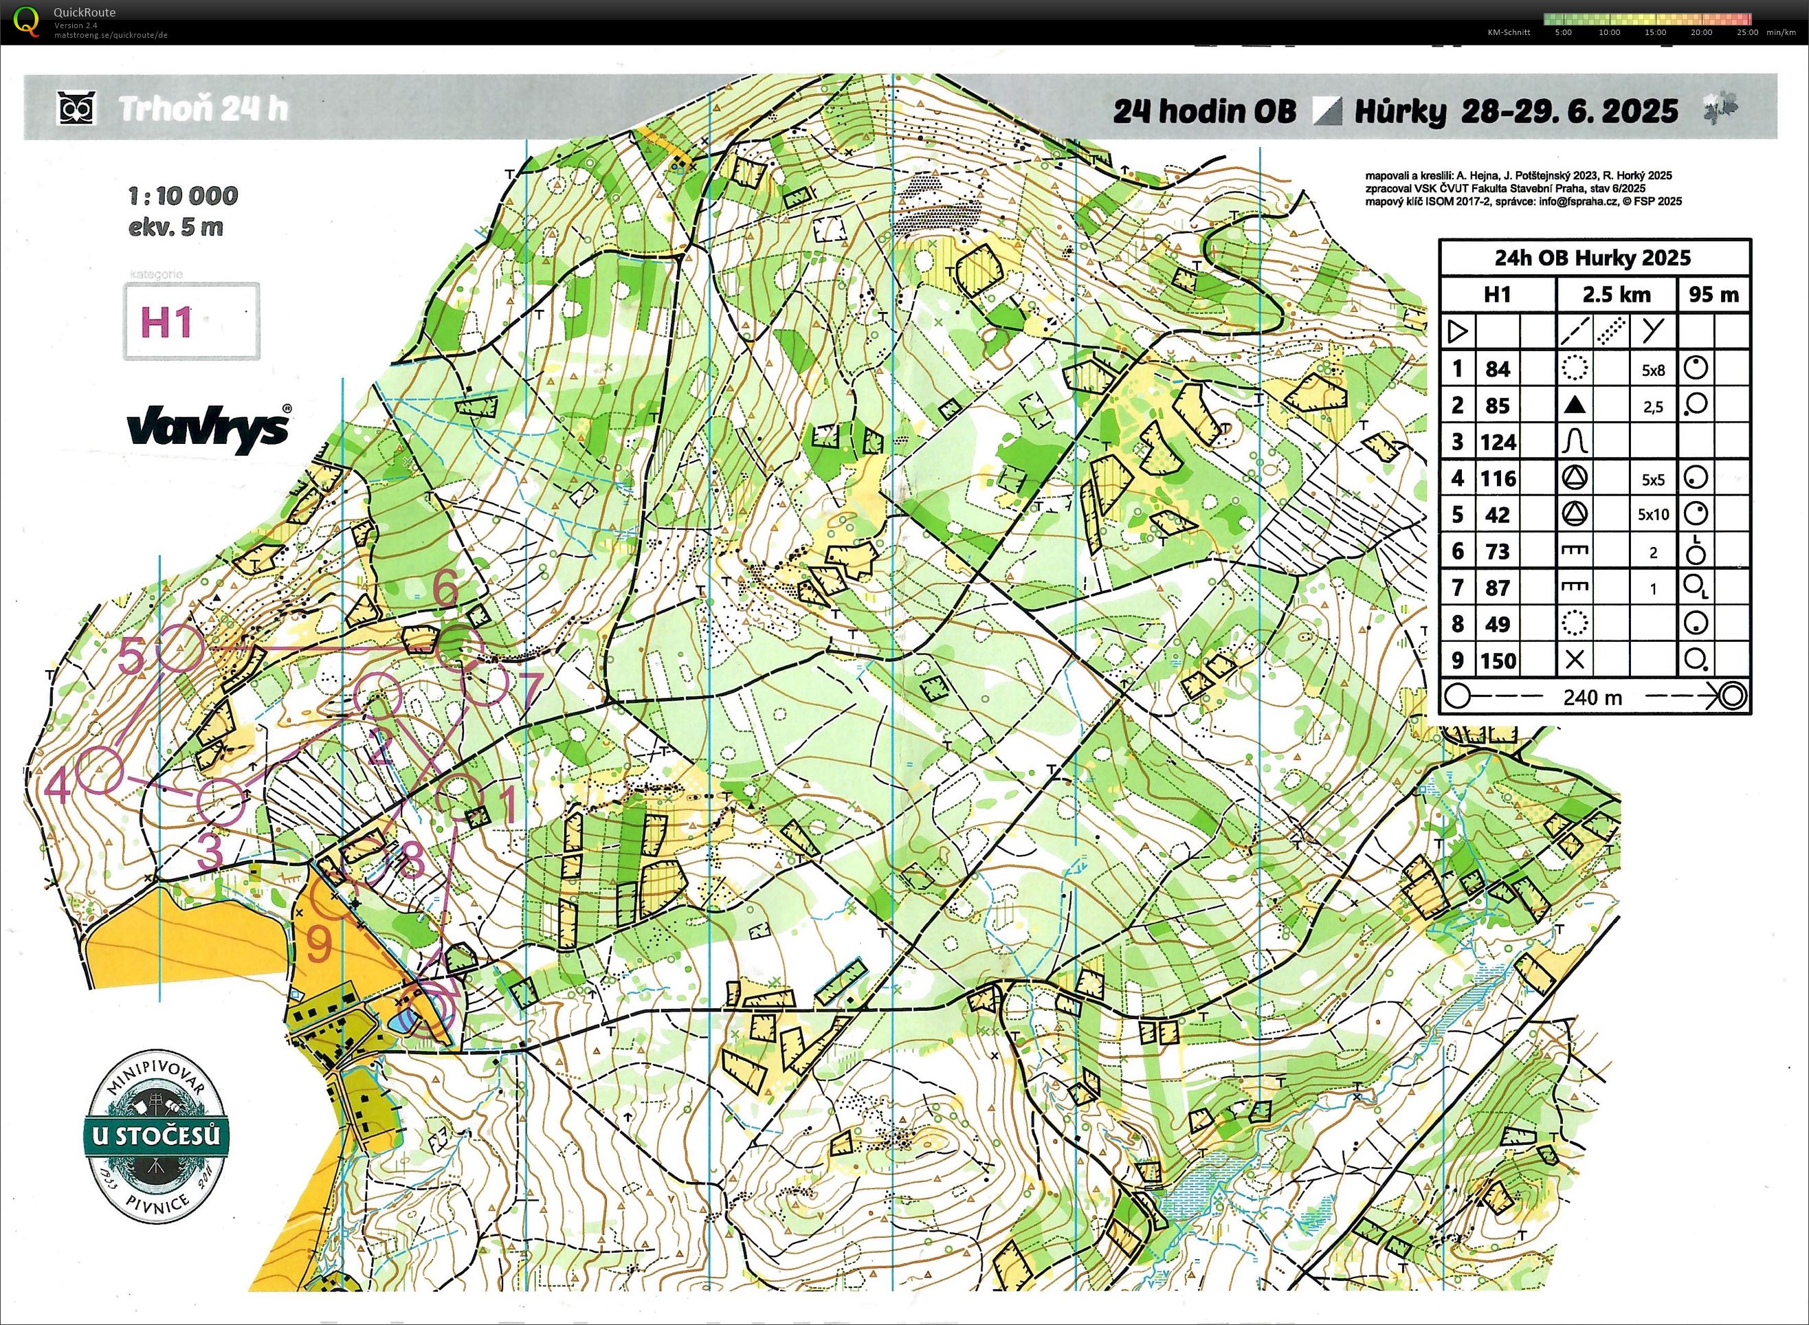Click control circle number 3 on map

point(221,801)
